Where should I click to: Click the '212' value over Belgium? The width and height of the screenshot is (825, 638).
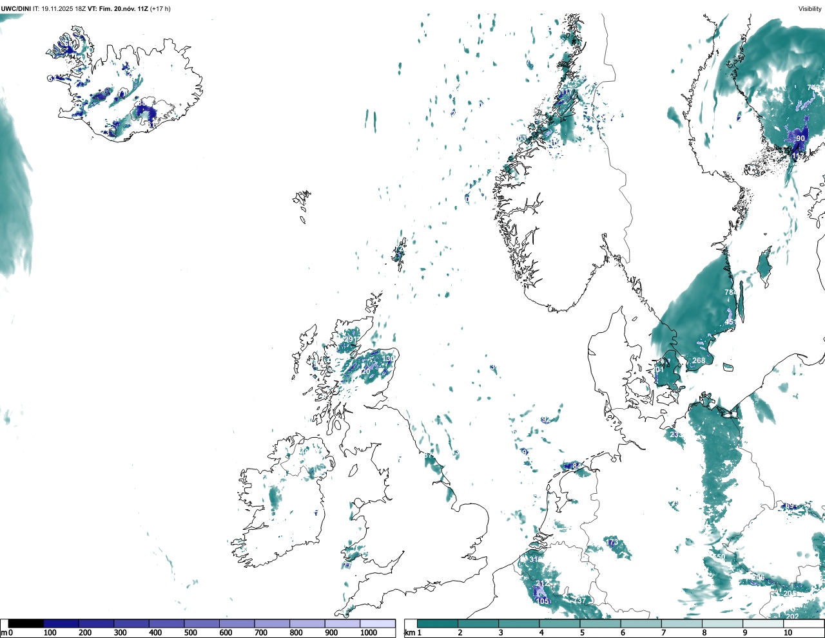pyautogui.click(x=542, y=584)
